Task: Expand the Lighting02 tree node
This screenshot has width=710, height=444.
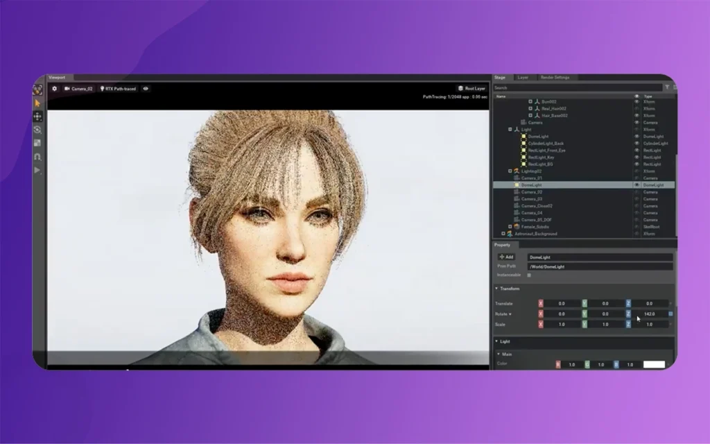Action: click(x=510, y=171)
